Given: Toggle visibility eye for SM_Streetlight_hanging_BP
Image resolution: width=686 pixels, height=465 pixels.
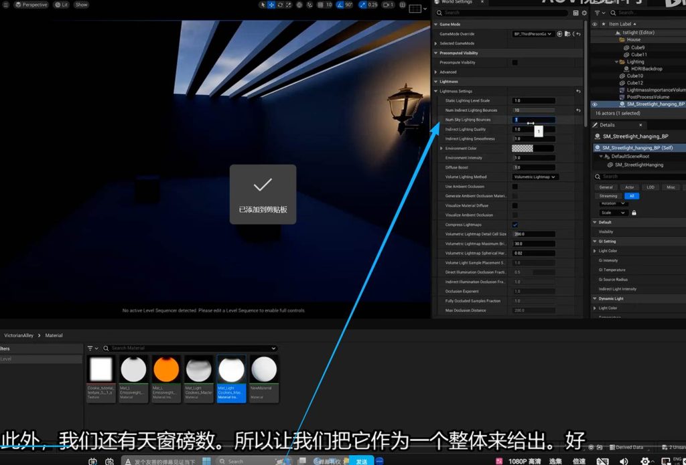Looking at the screenshot, I should 594,104.
